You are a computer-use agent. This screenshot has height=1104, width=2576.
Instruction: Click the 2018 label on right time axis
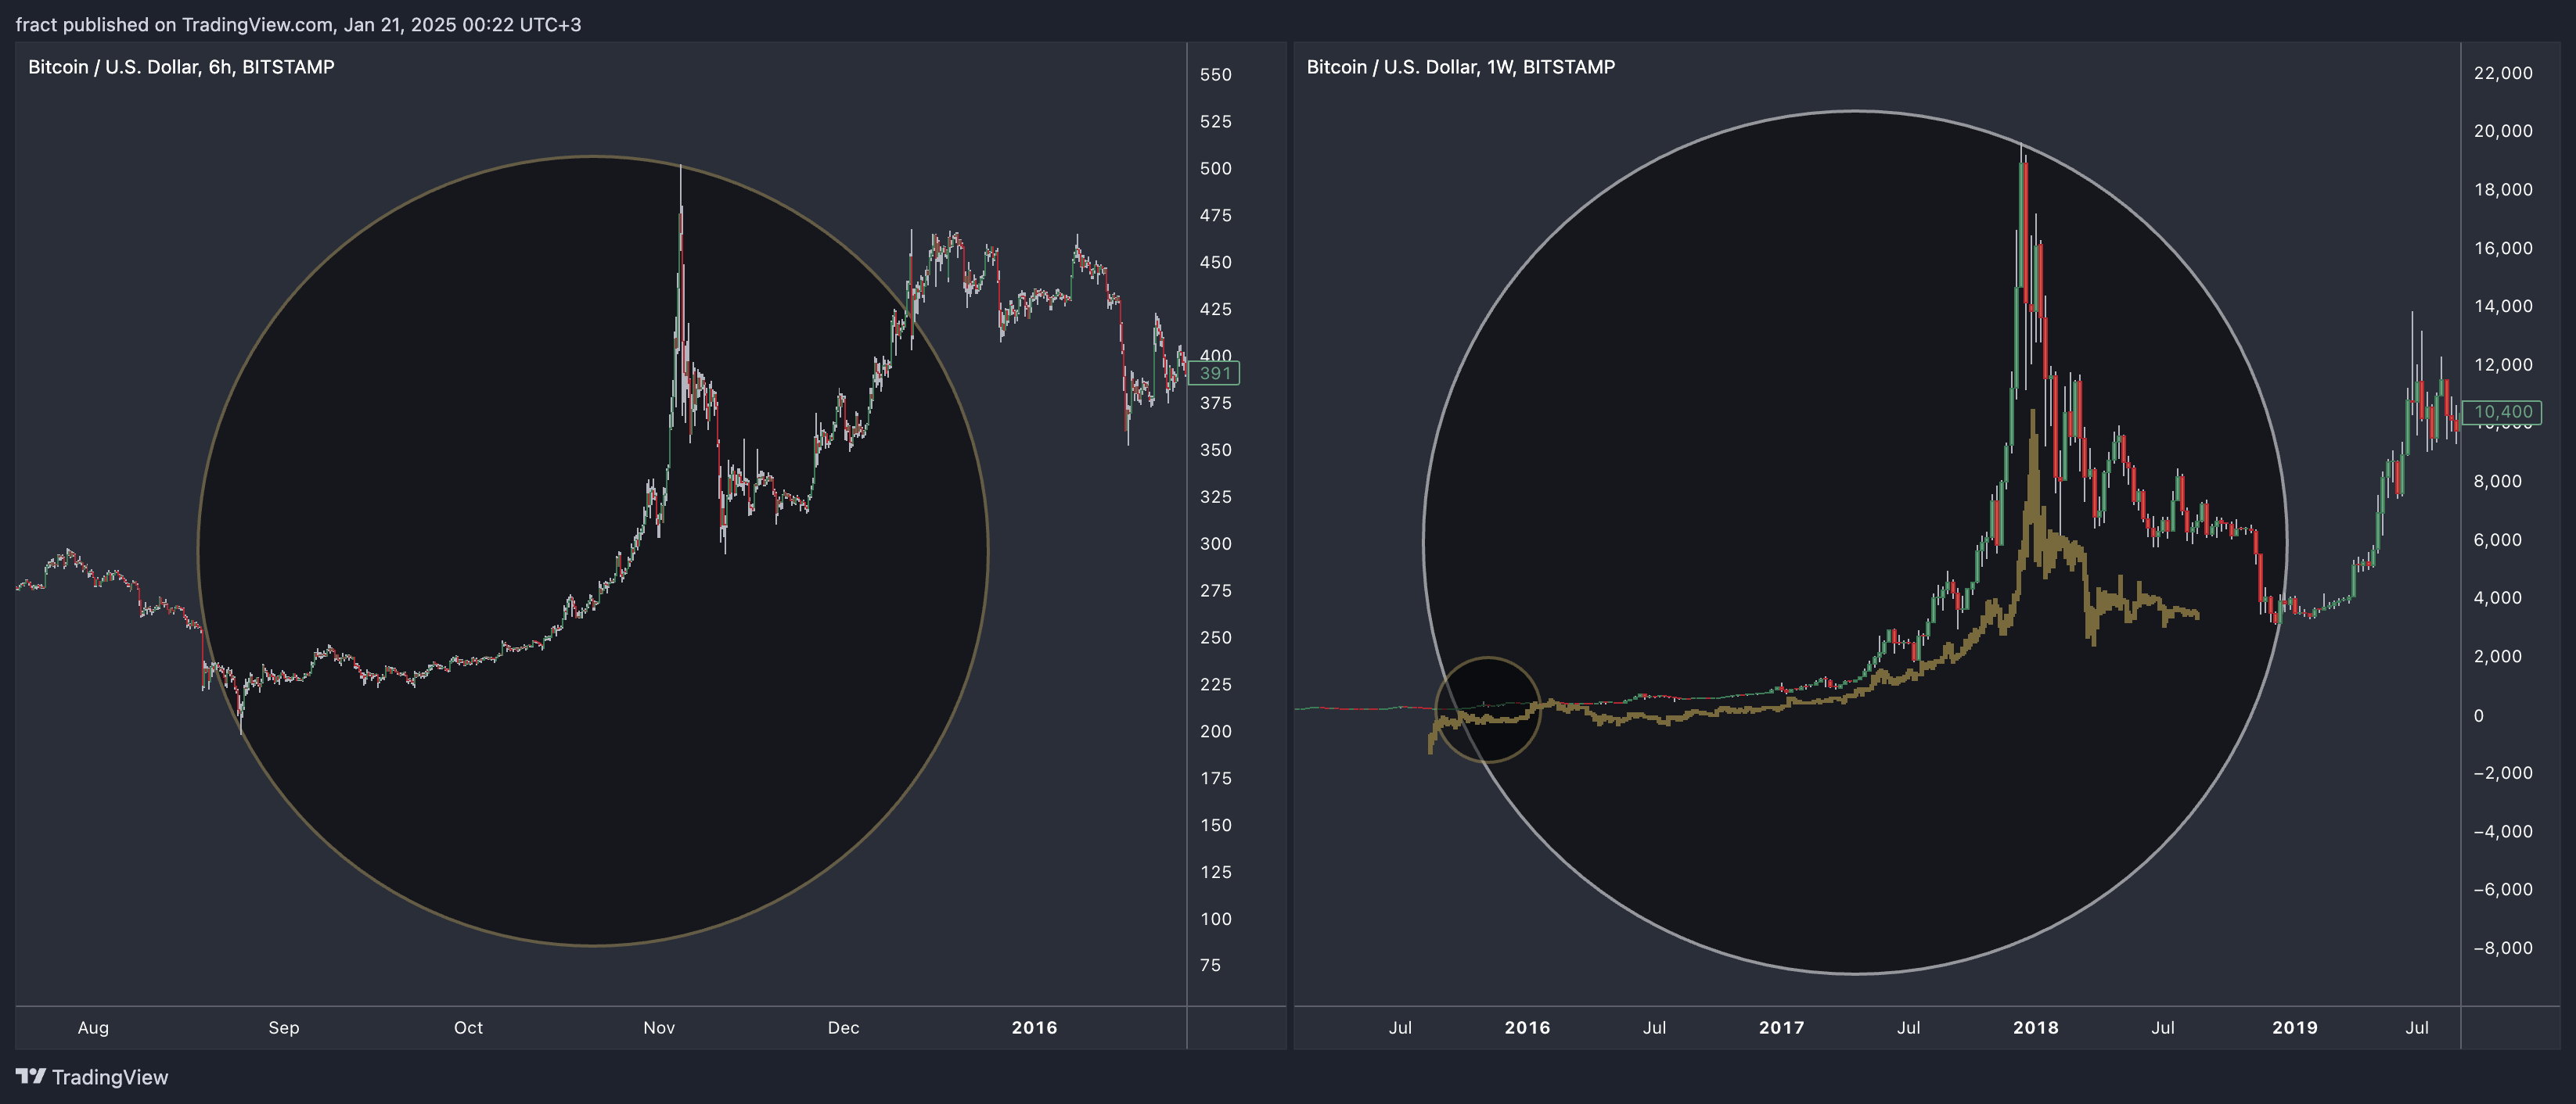coord(2035,1027)
